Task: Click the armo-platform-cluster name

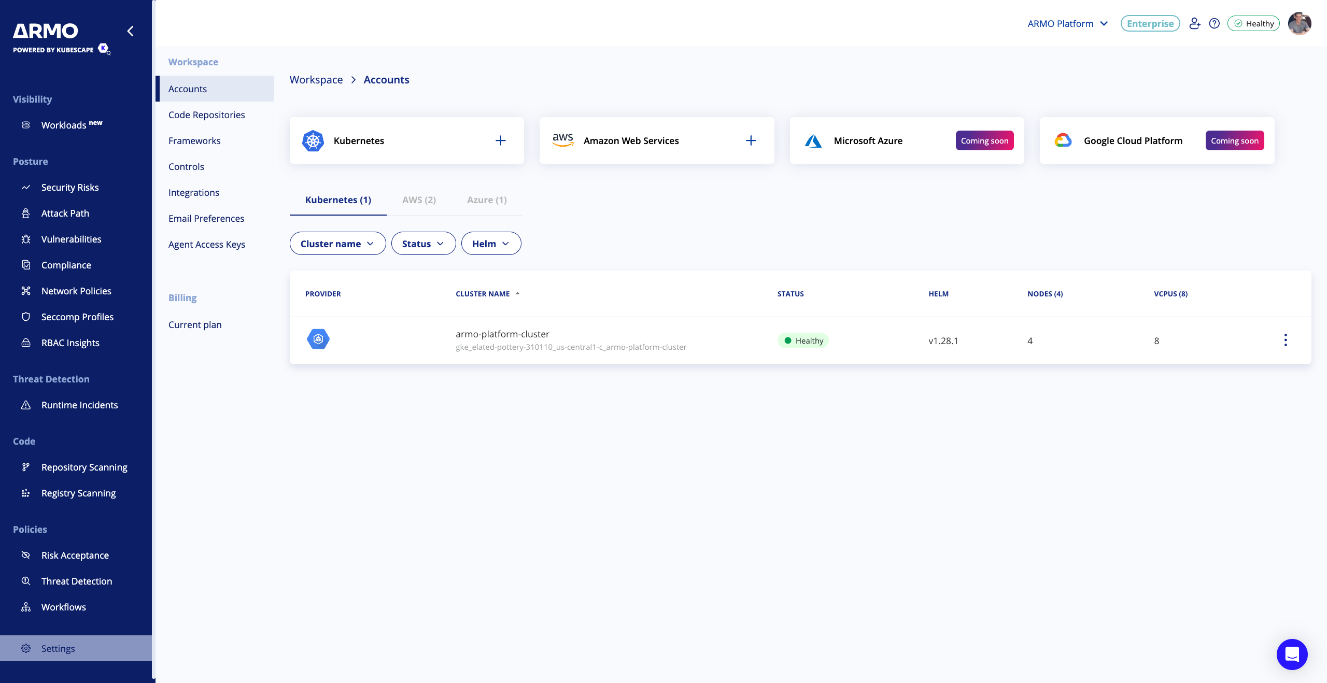Action: [502, 334]
